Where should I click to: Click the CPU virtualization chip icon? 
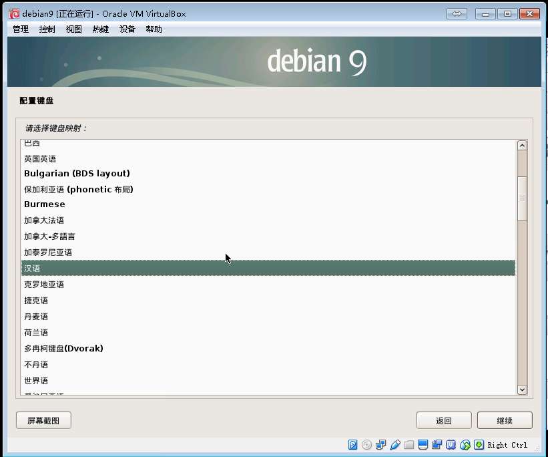(x=451, y=445)
